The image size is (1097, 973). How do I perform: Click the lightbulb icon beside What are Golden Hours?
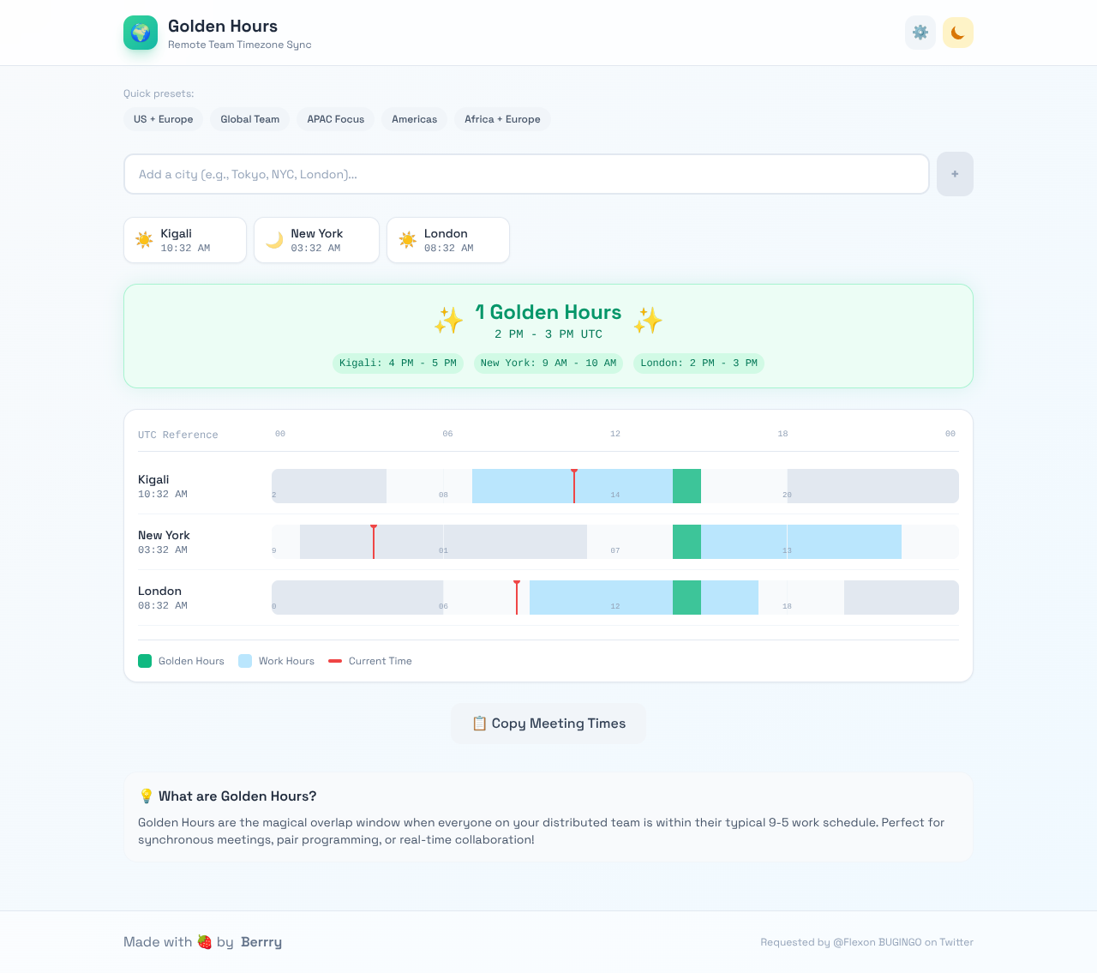(x=147, y=796)
